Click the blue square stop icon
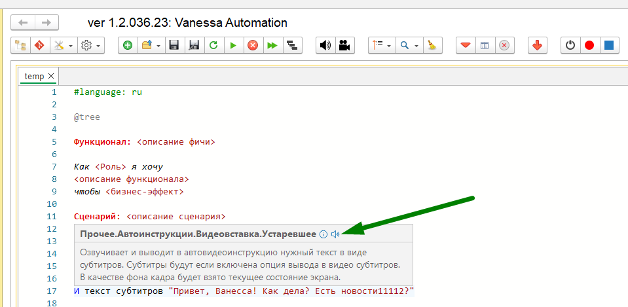The height and width of the screenshot is (307, 628). pos(609,45)
